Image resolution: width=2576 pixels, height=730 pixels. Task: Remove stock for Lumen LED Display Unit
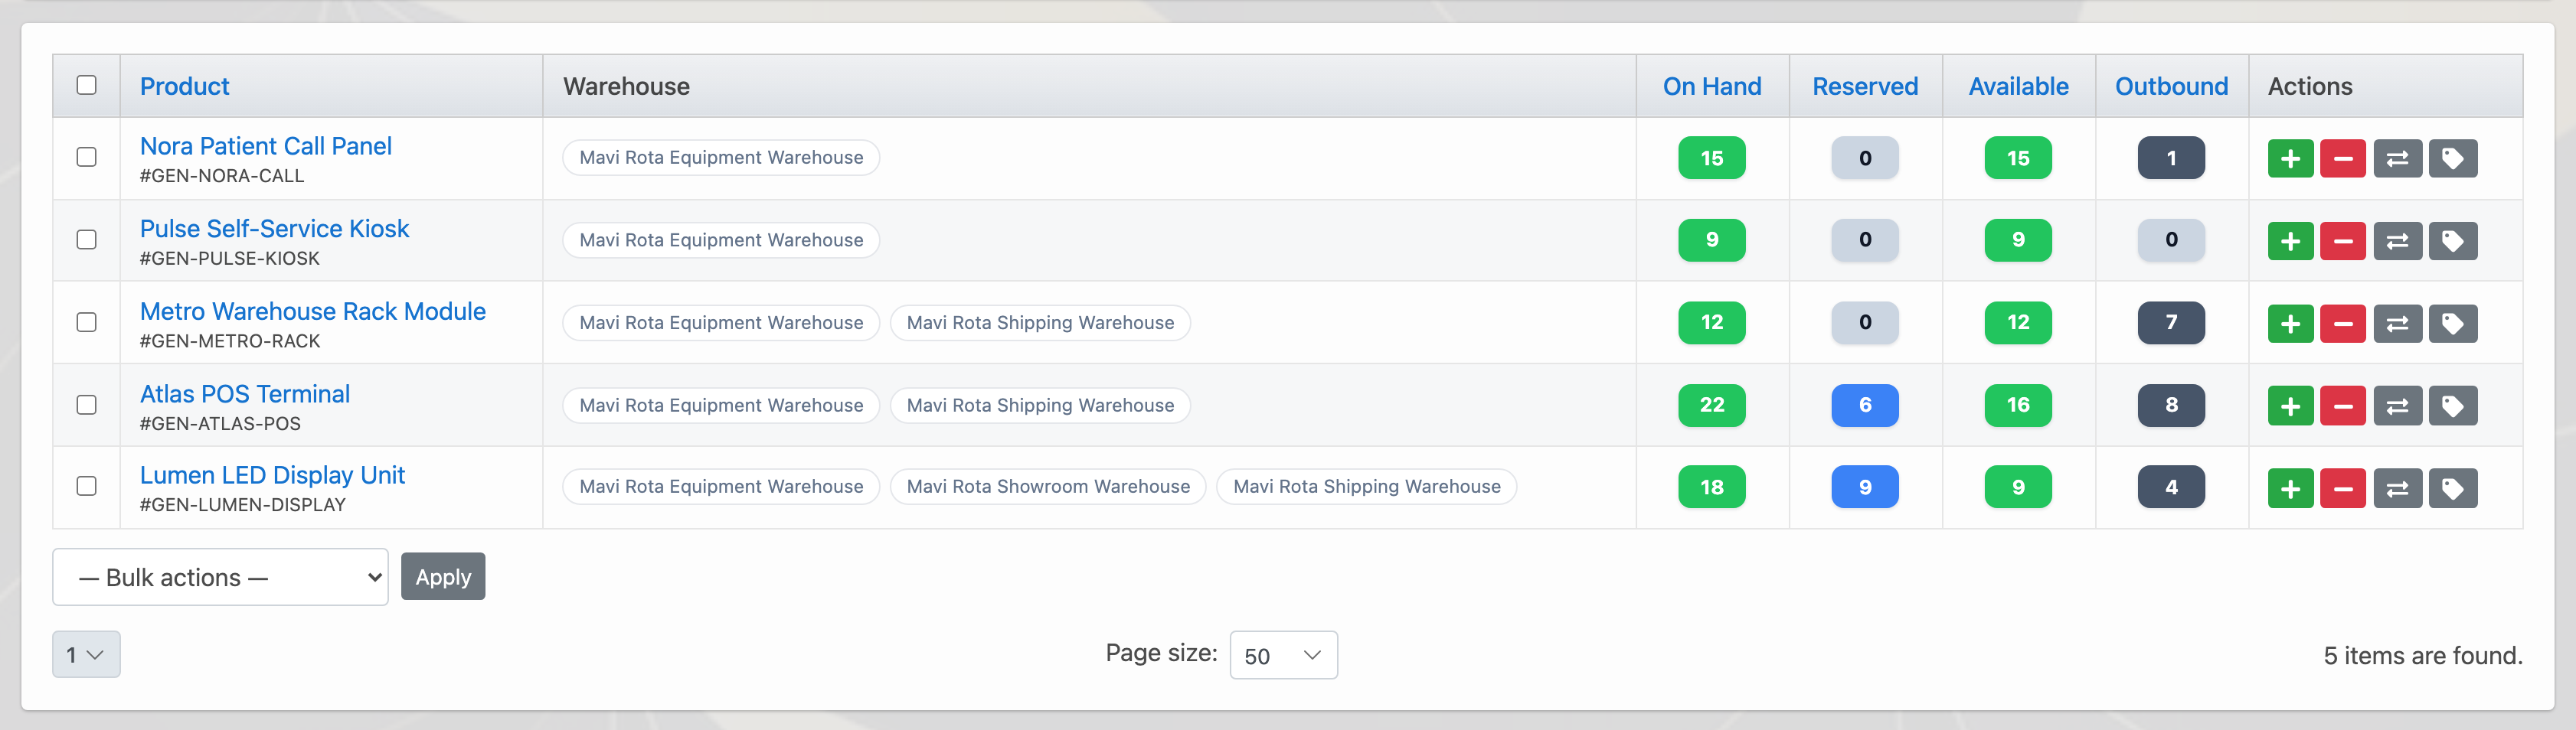coord(2342,488)
